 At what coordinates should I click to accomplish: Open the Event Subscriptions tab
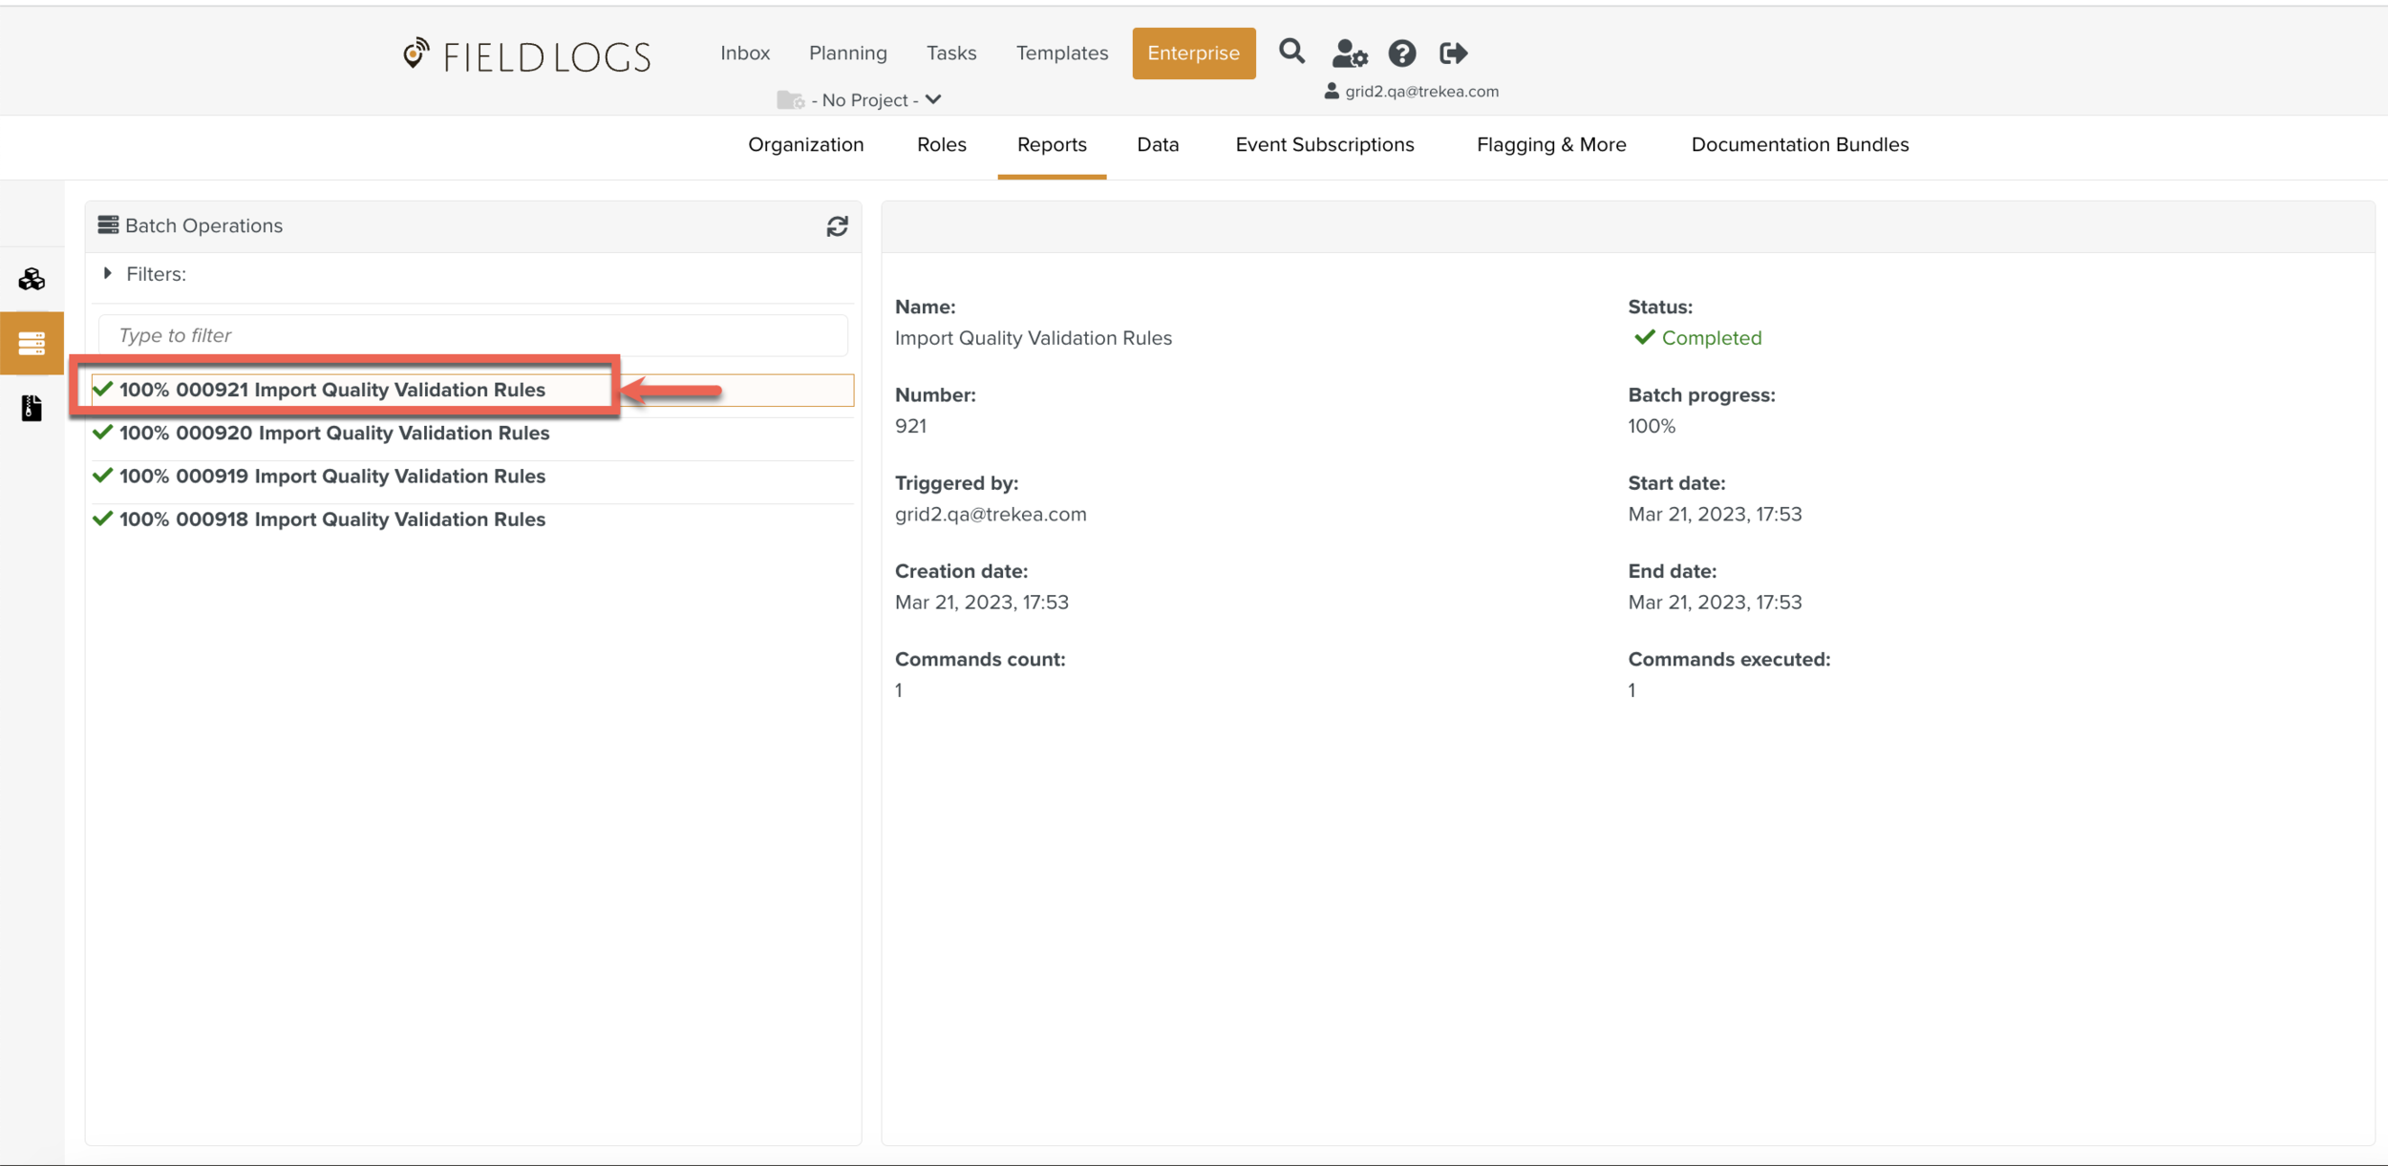tap(1324, 145)
